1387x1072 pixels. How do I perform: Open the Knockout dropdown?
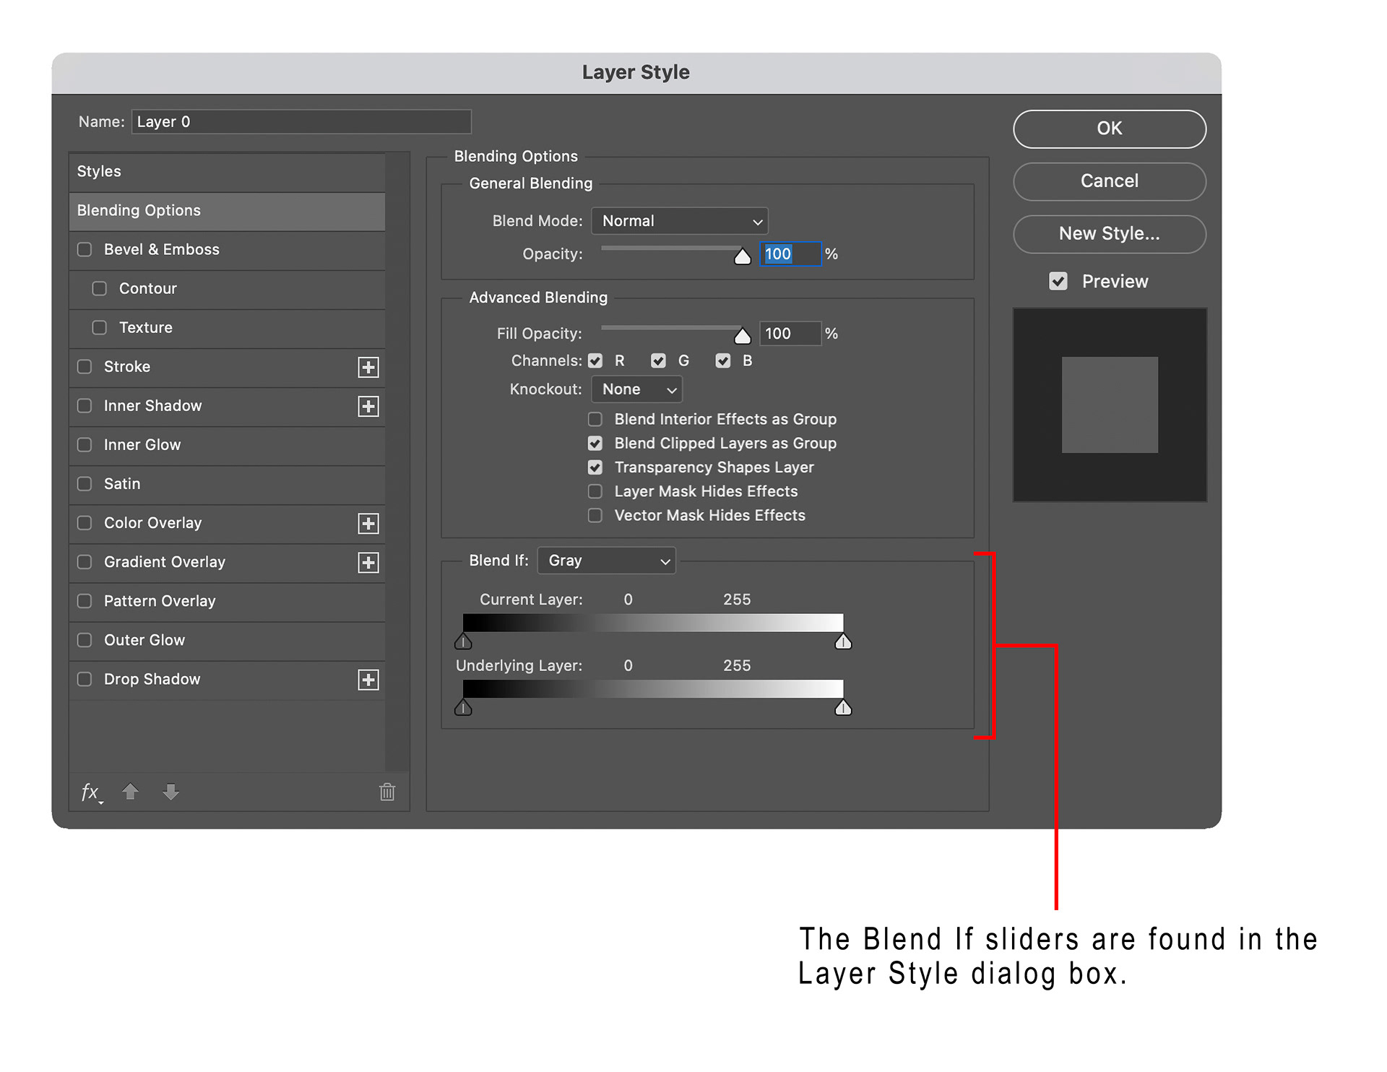pyautogui.click(x=636, y=389)
